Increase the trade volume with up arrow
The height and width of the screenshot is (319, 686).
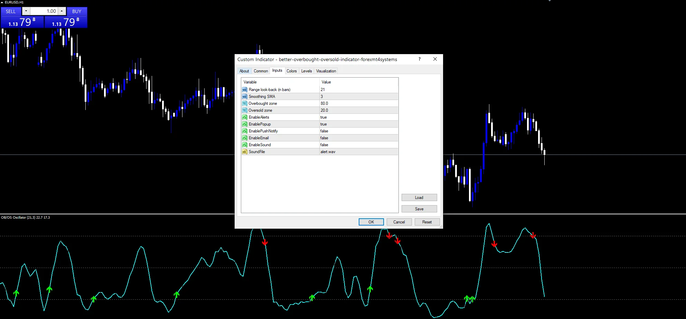pyautogui.click(x=62, y=11)
